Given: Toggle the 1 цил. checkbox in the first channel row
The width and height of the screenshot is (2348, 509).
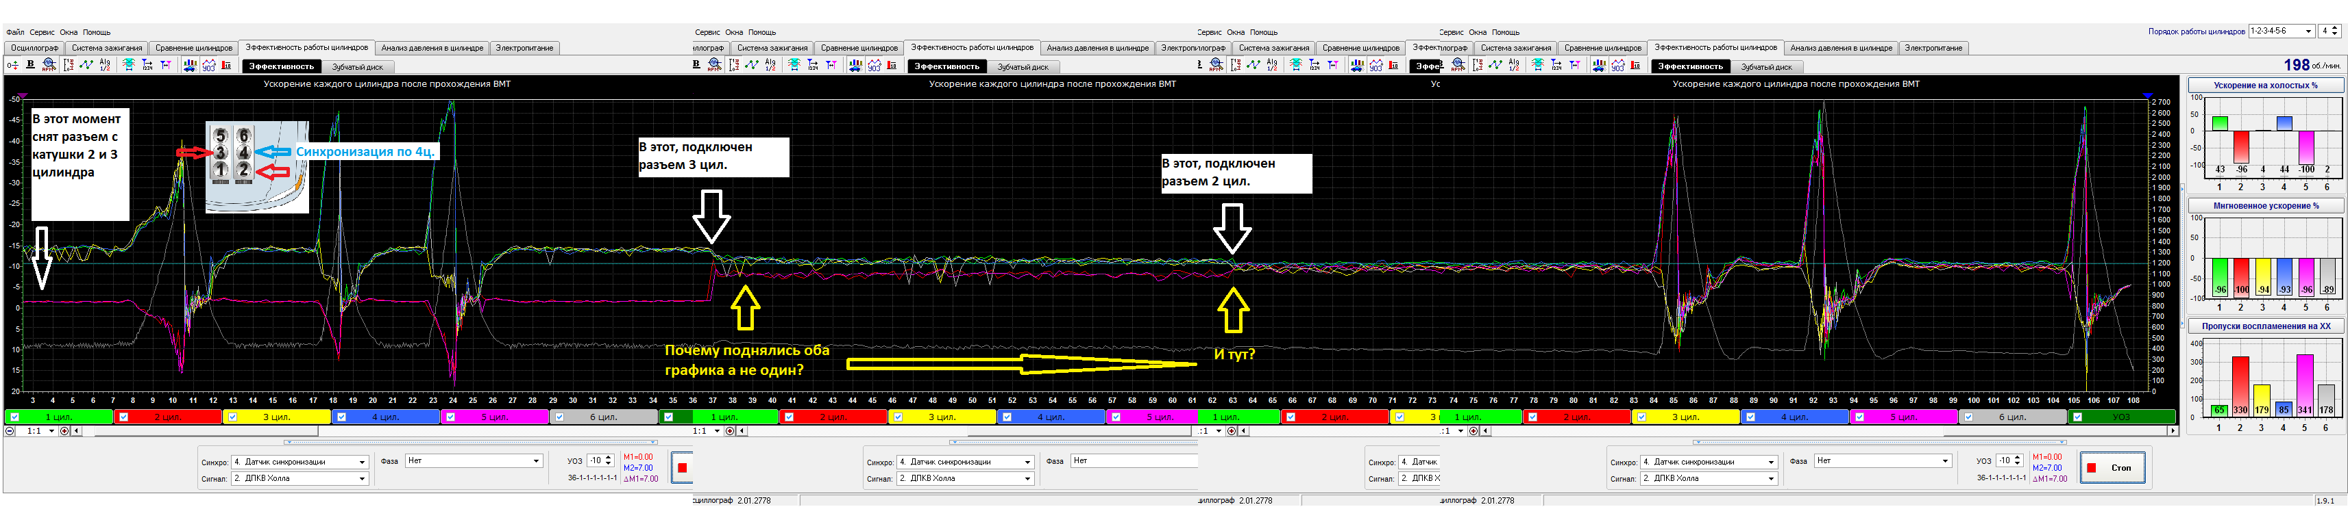Looking at the screenshot, I should click(x=14, y=418).
